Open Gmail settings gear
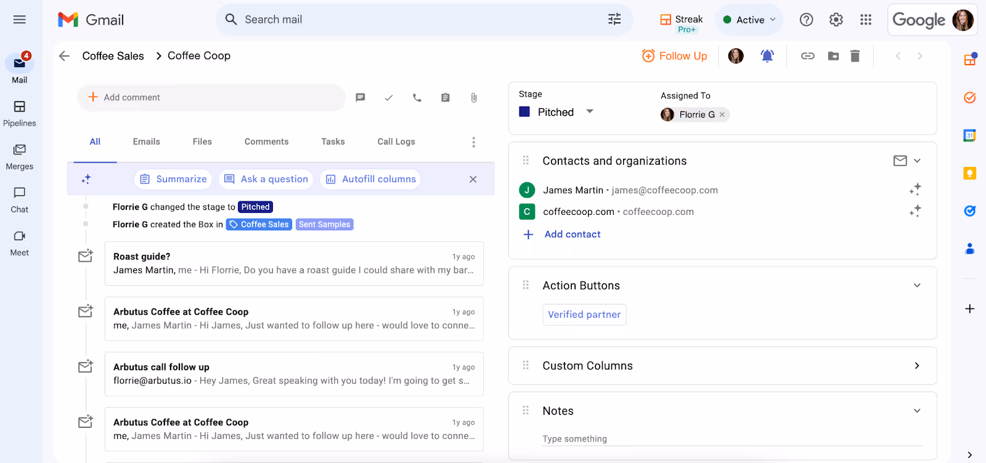 click(836, 20)
